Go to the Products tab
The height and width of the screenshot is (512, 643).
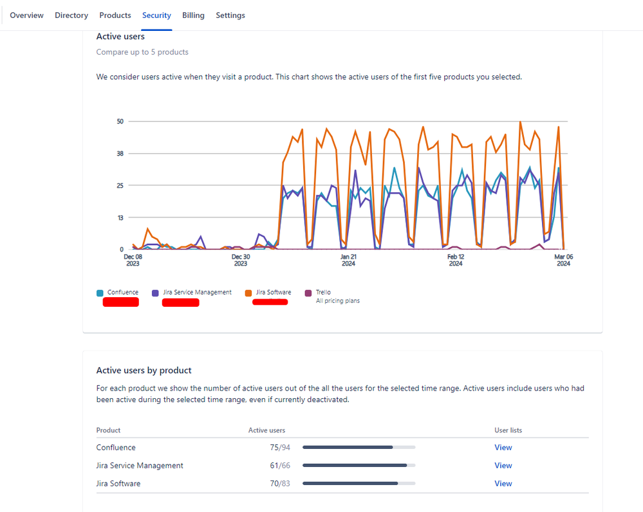[x=115, y=15]
